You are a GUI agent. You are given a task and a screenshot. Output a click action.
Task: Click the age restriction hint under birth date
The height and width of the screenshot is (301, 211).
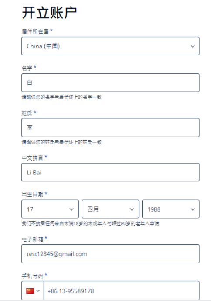[x=90, y=223]
